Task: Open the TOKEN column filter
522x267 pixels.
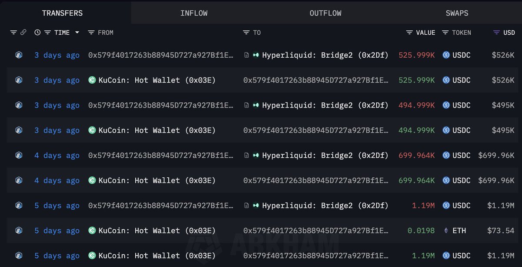Action: tap(445, 33)
